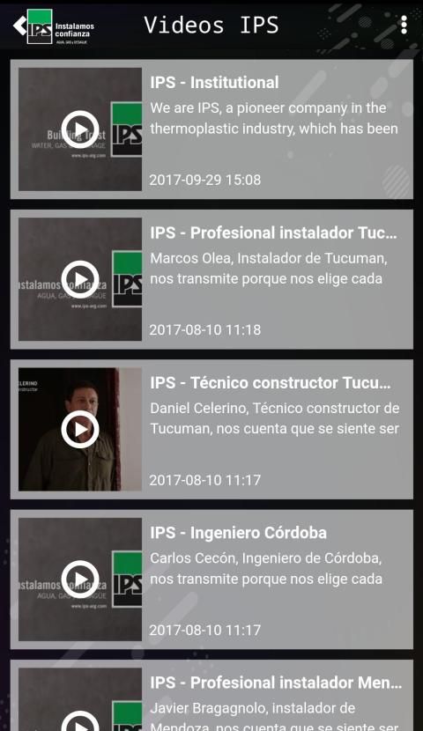
Task: Open IPS - Ingeniero Córdoba title
Action: click(x=238, y=533)
